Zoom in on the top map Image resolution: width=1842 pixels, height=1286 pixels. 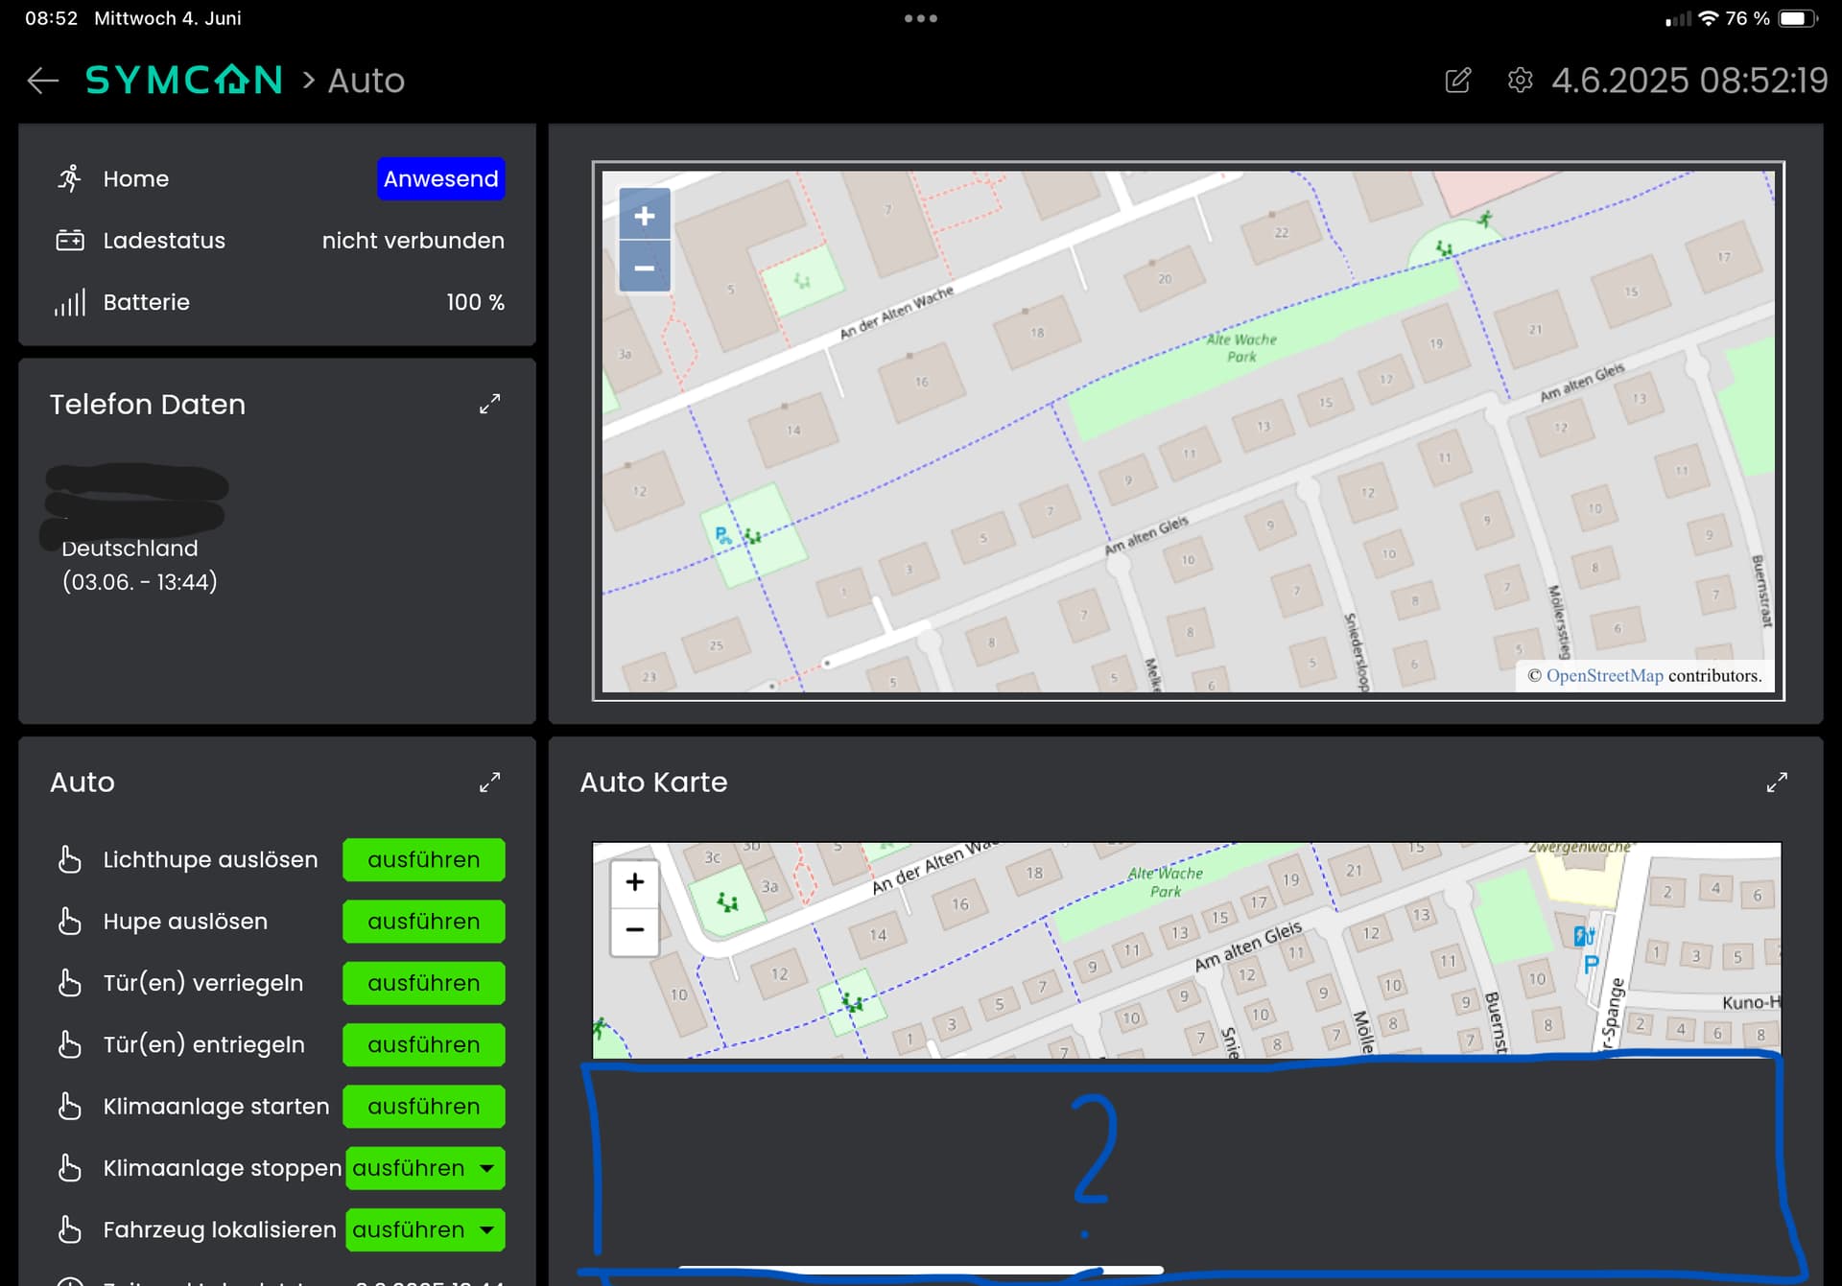tap(645, 216)
